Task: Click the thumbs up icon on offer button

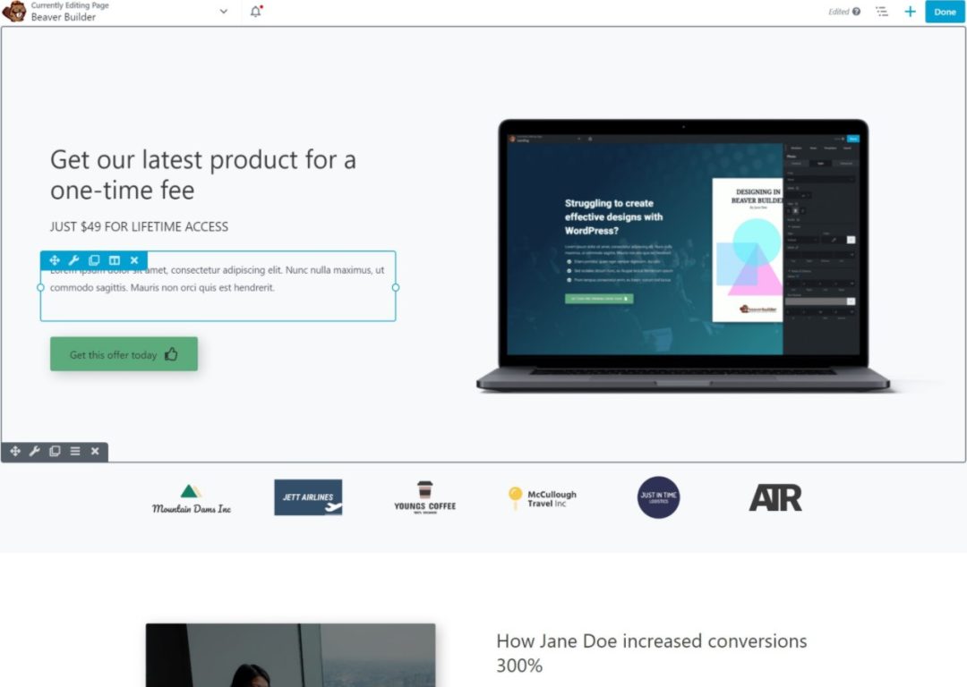Action: click(x=171, y=353)
